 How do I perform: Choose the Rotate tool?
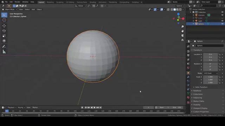point(4,31)
